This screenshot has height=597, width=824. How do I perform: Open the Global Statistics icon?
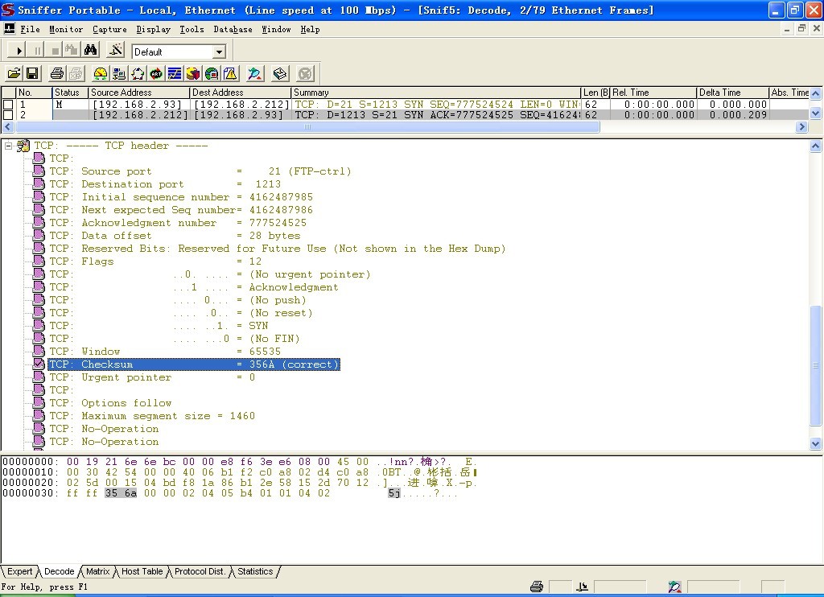(212, 73)
